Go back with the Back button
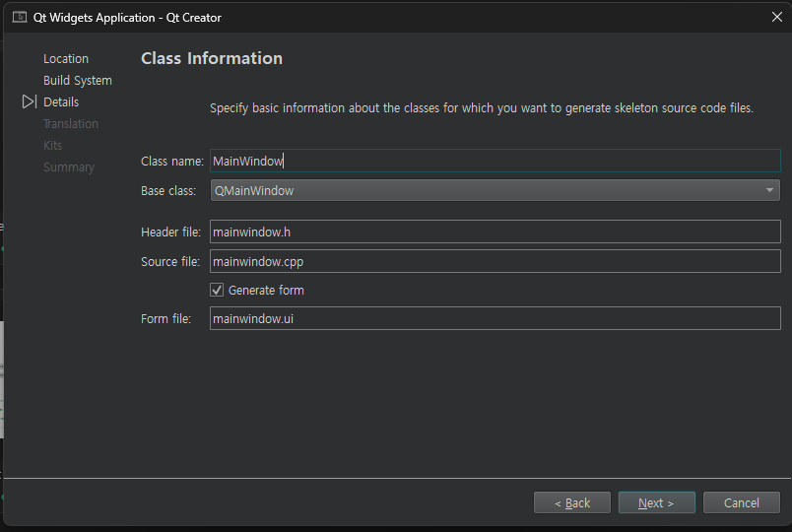This screenshot has height=532, width=792. tap(572, 502)
